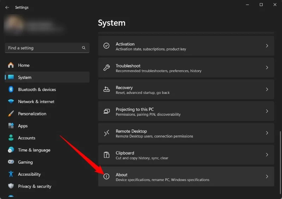Click 'Recommended troubleshooters, preferences, history' text

coord(158,71)
